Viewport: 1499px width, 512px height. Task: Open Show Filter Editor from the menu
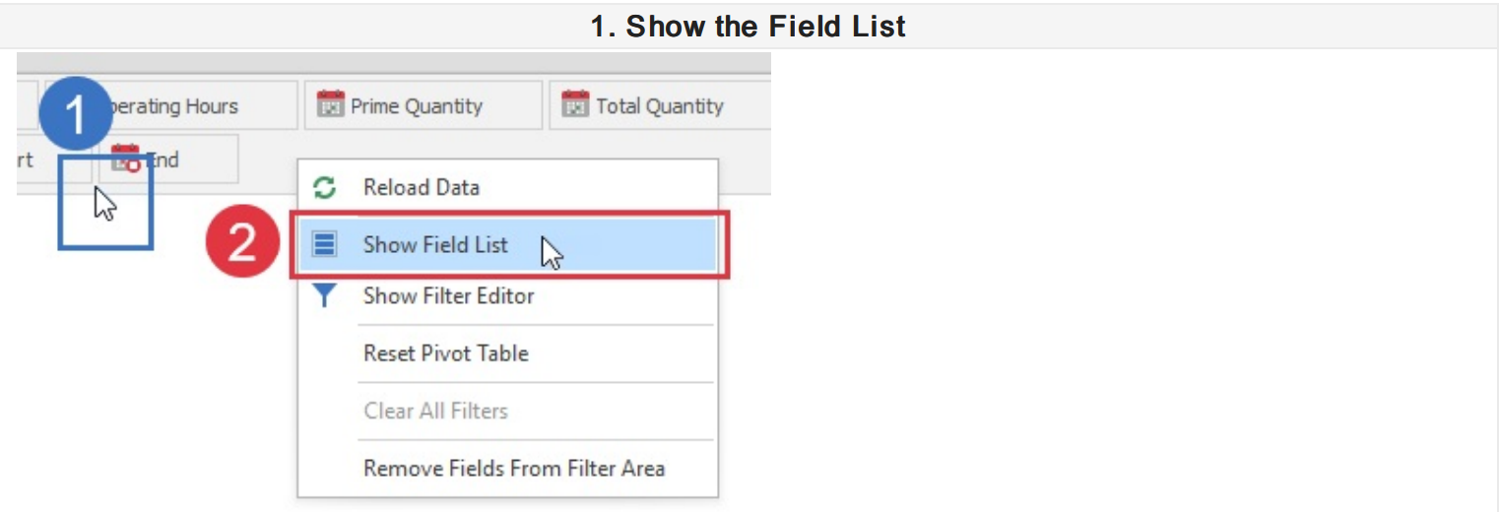[x=448, y=295]
